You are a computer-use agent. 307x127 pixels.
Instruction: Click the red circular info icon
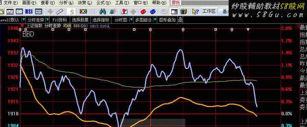(143, 12)
